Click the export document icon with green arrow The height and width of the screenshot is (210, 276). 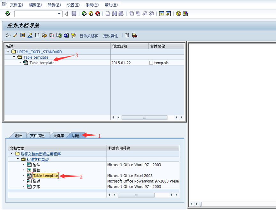[x=59, y=35]
